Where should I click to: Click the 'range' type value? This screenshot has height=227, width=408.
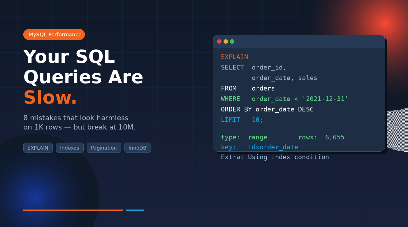[x=258, y=137]
